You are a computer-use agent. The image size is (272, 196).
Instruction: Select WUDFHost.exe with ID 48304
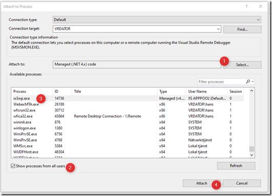point(128,152)
